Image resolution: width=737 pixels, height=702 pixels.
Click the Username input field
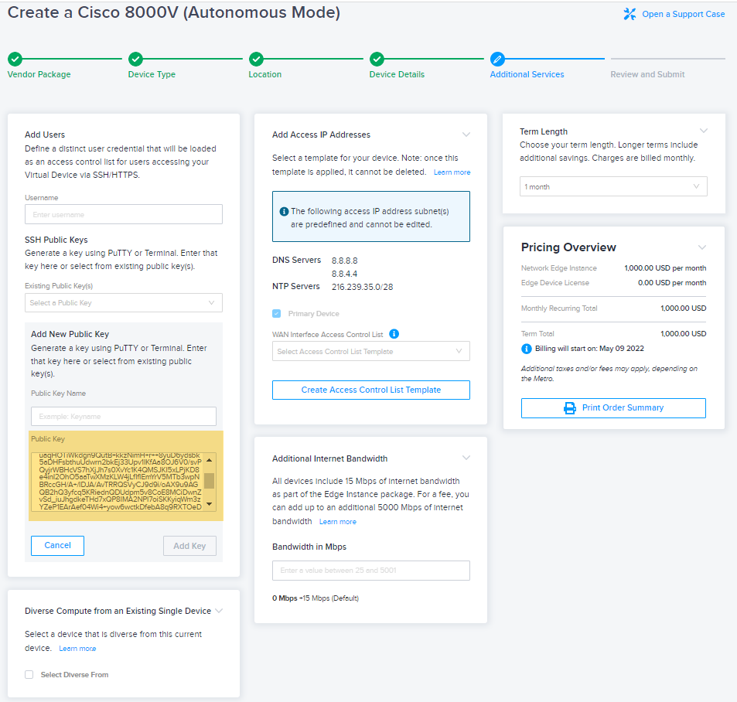tap(124, 214)
